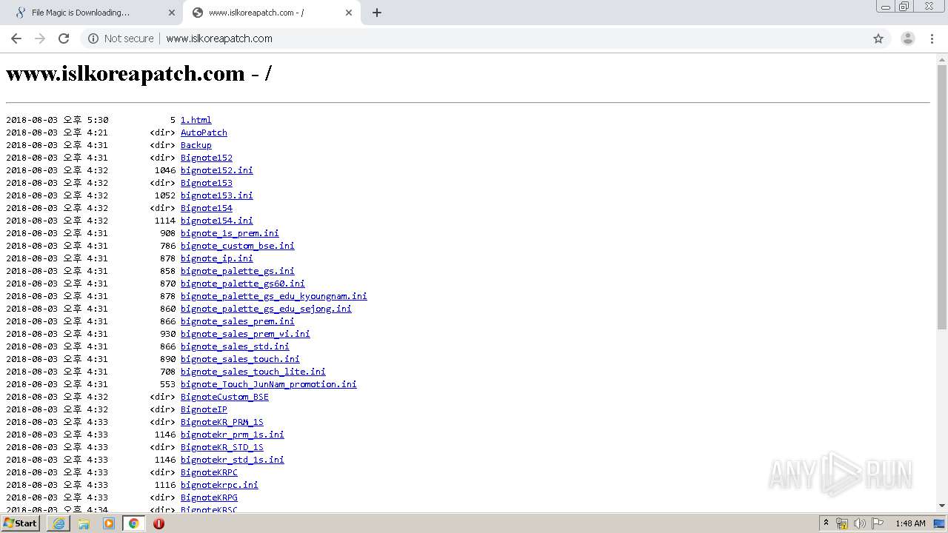Open bignote_1s_prem.ini
The width and height of the screenshot is (948, 533).
(x=230, y=233)
